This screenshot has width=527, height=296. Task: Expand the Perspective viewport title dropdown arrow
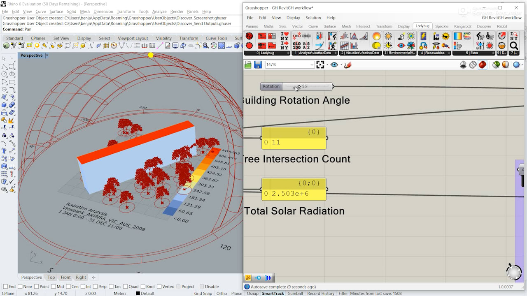pyautogui.click(x=47, y=55)
